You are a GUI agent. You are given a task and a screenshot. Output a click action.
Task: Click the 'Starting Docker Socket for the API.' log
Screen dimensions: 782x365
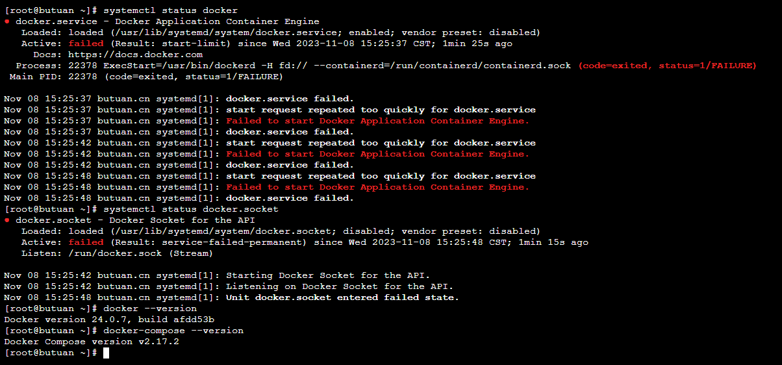328,275
